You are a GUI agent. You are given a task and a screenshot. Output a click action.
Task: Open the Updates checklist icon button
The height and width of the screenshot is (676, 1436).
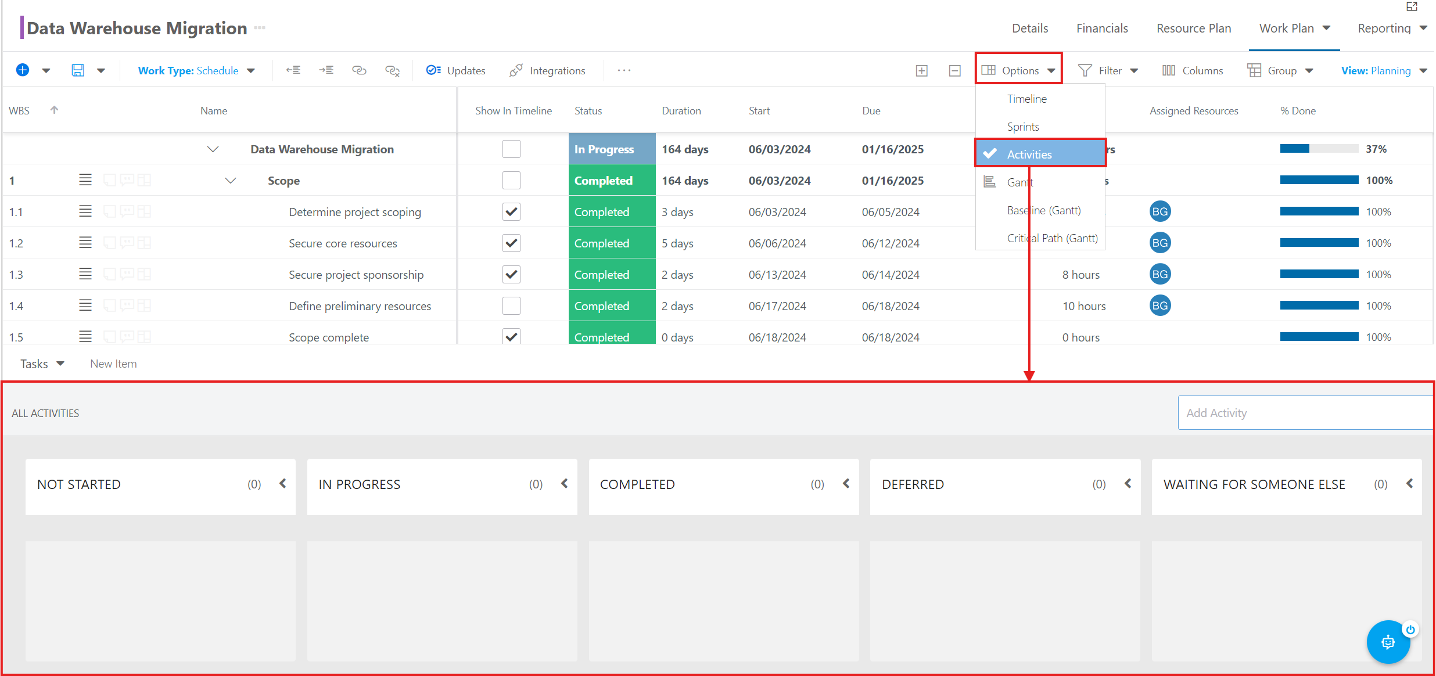click(x=456, y=70)
